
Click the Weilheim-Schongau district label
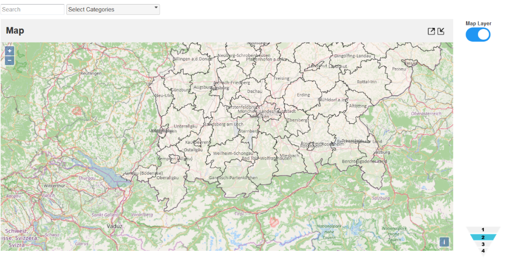click(233, 153)
